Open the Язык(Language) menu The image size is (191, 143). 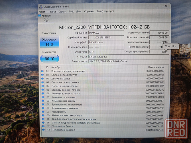[105, 11]
